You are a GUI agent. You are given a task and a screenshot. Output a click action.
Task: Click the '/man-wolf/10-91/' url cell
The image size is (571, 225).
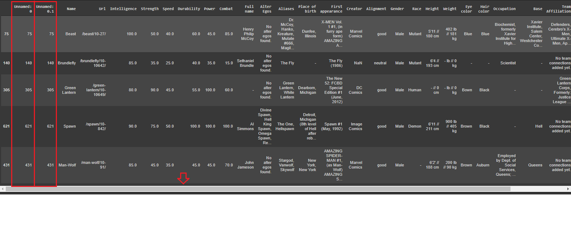point(93,165)
